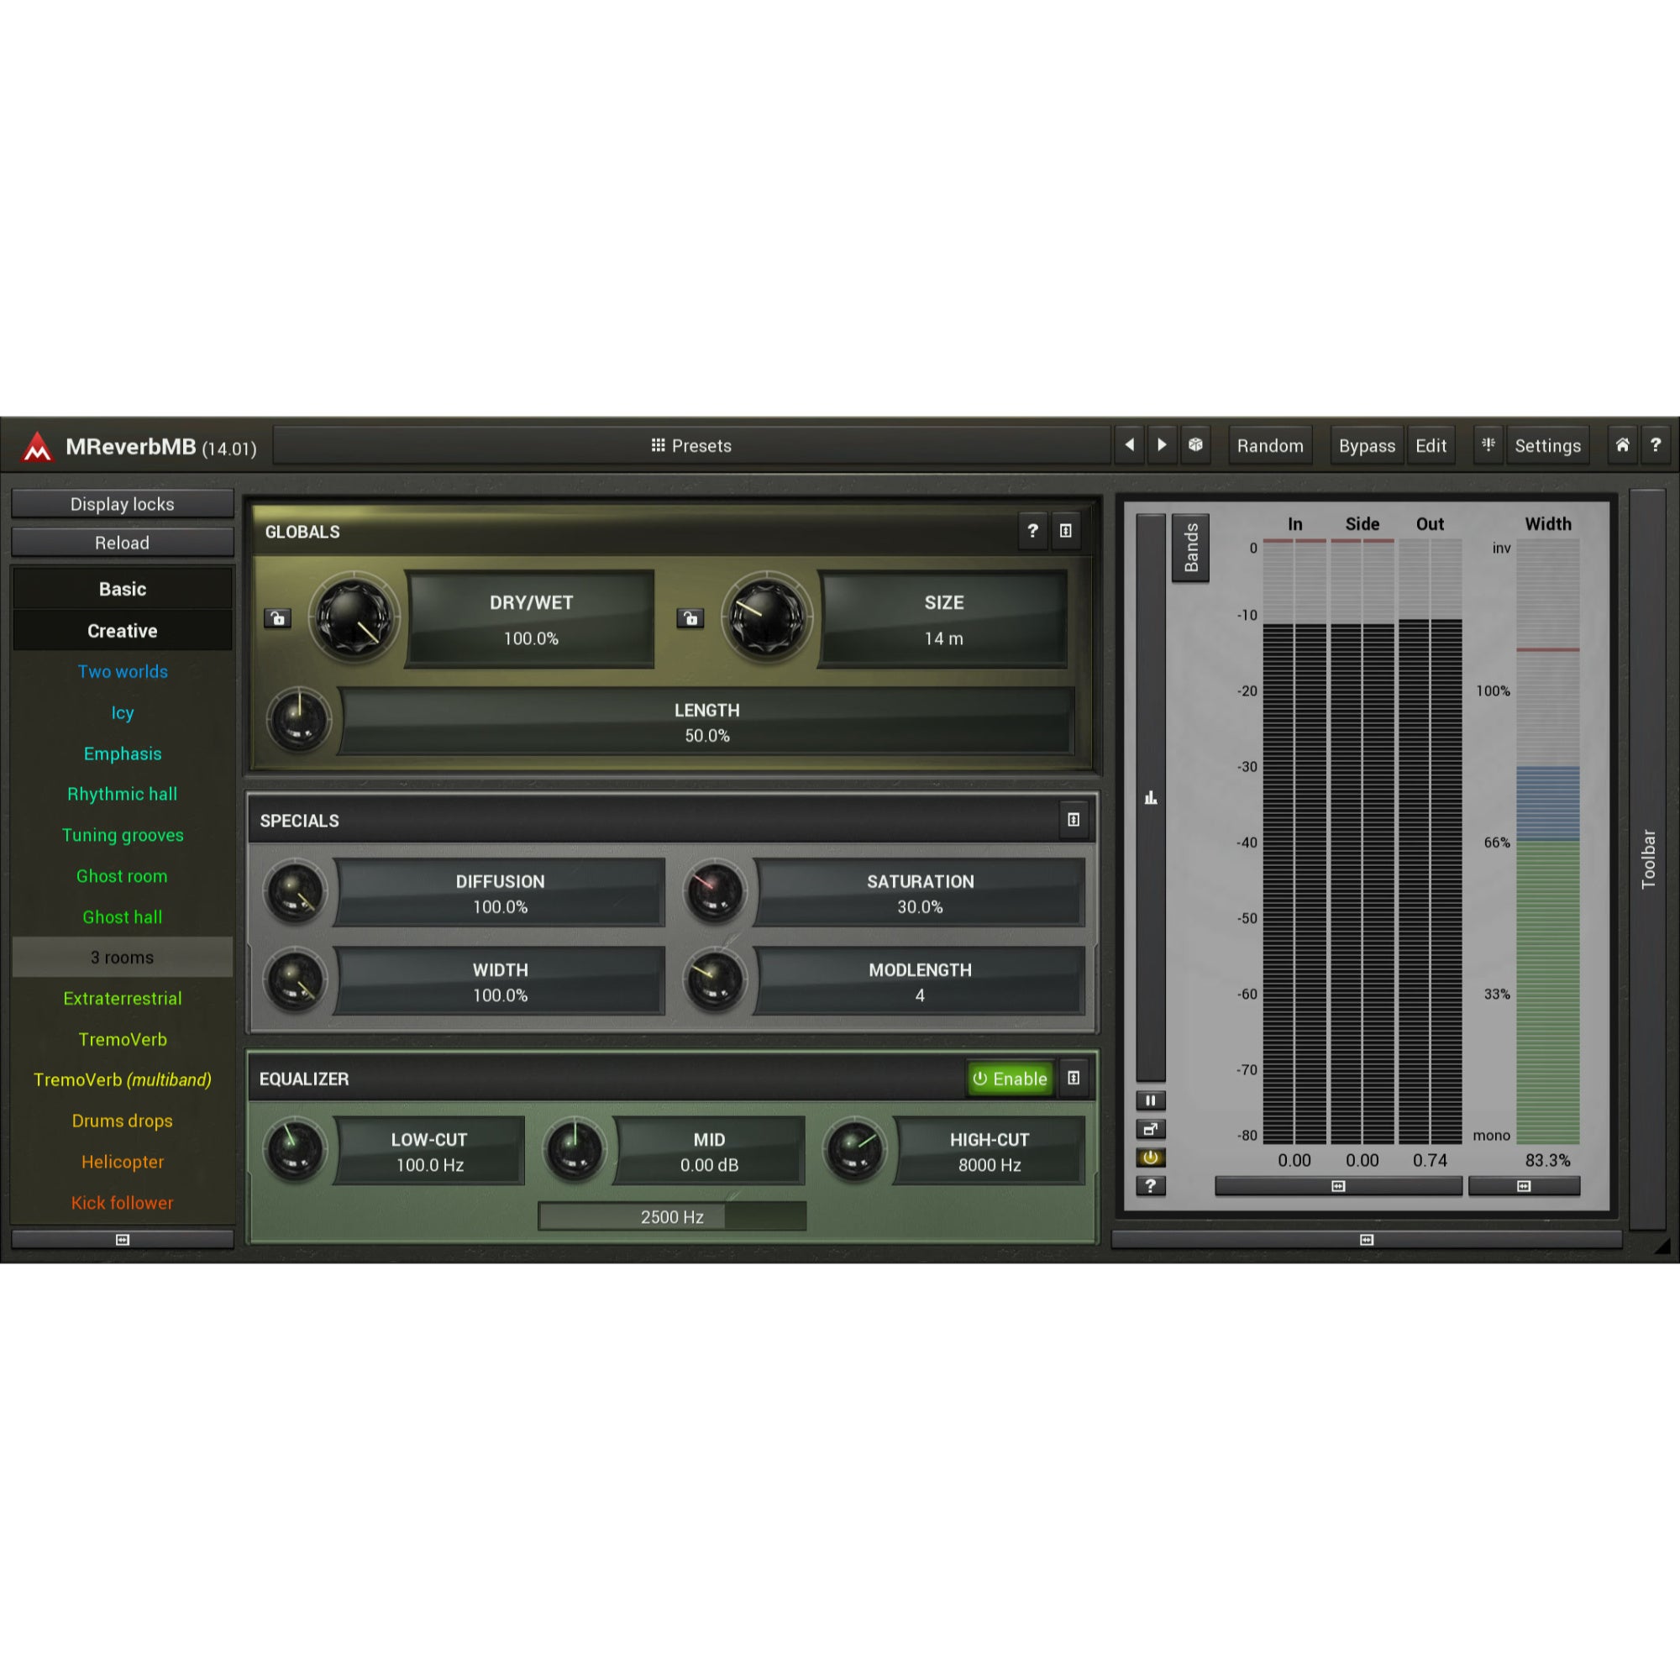Click the Saturation knob
The image size is (1680, 1680).
[x=715, y=891]
